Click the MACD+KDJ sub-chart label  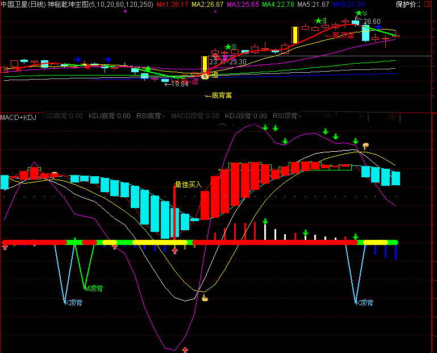tap(18, 118)
